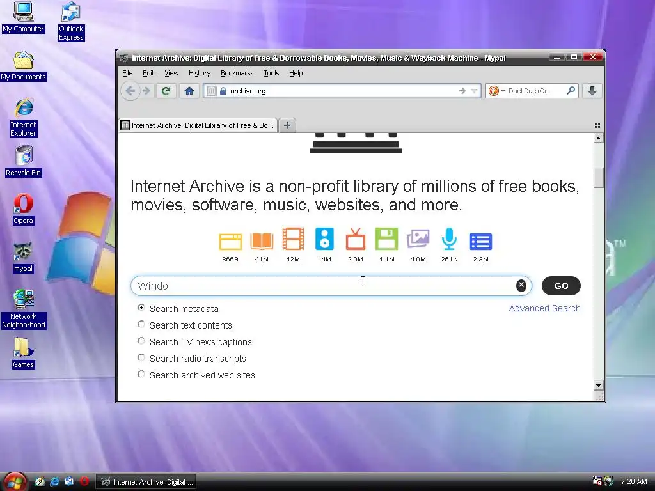Click the taskbar clock showing 7:20 AM
This screenshot has height=491, width=655.
(x=634, y=481)
